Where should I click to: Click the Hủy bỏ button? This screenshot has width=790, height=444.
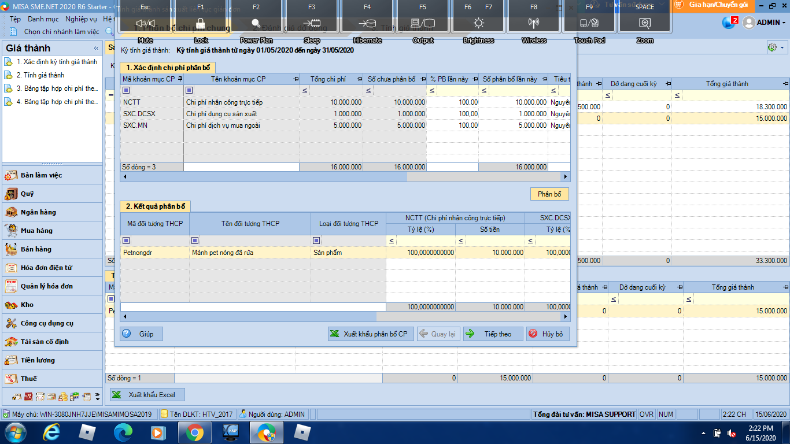[547, 334]
